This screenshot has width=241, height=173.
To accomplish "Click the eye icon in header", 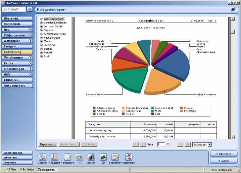I will 233,10.
